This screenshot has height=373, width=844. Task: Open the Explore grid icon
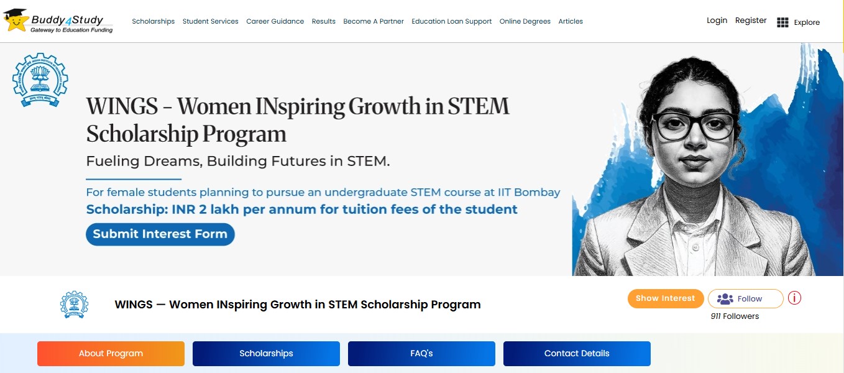[x=782, y=22]
